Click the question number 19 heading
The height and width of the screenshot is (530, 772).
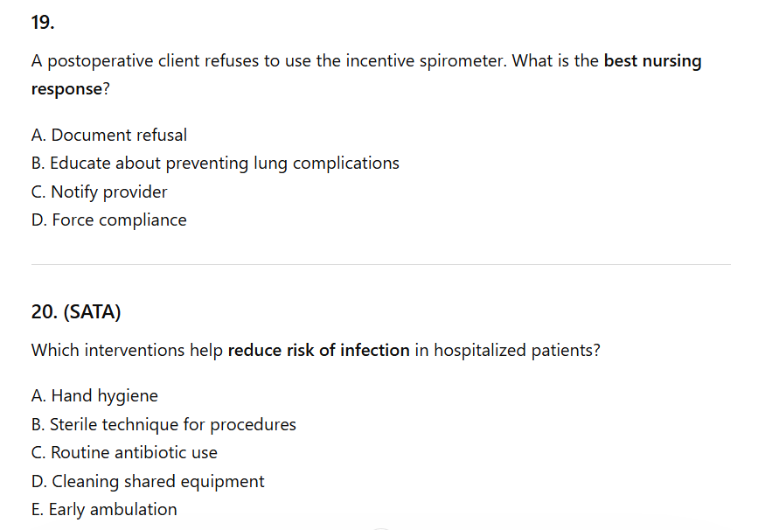(x=42, y=24)
